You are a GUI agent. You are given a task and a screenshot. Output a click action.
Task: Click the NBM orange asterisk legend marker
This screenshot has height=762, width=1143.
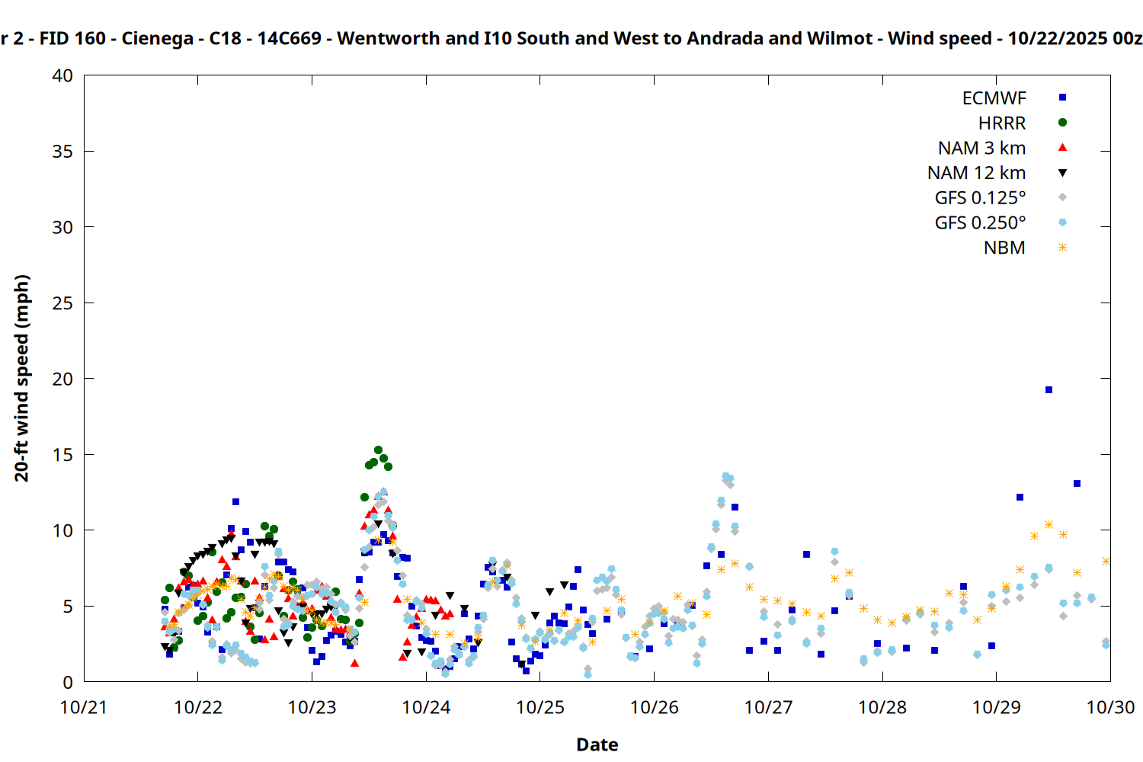coord(1062,248)
